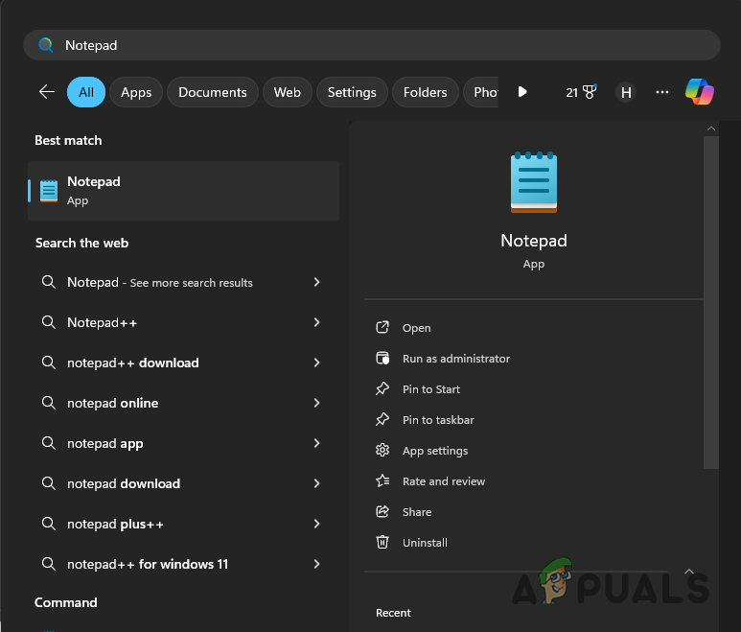This screenshot has height=632, width=741.
Task: Switch to the partially visible Photos filter tab
Action: (481, 92)
